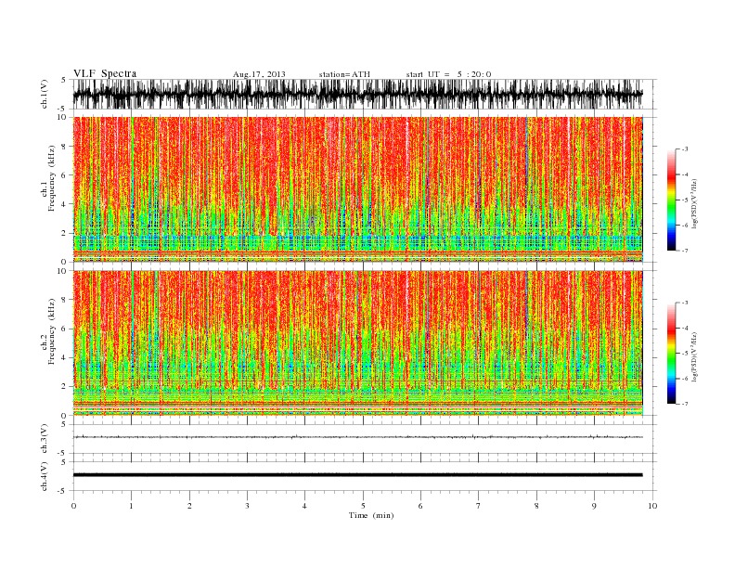Click the 'station=ATH' label
Screen dimensions: 735x568
(x=344, y=74)
